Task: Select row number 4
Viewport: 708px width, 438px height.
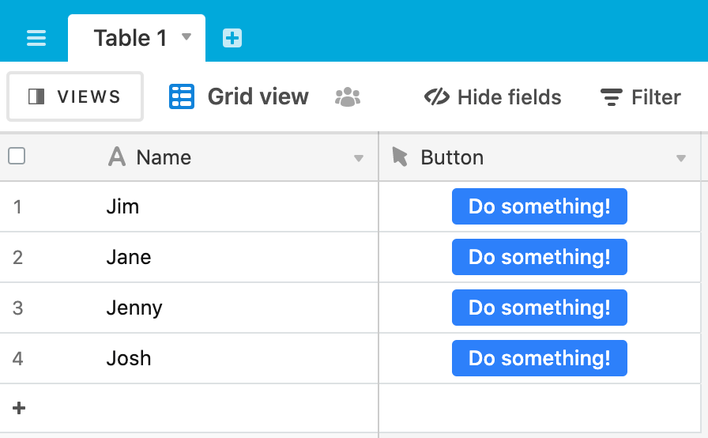Action: pyautogui.click(x=17, y=358)
